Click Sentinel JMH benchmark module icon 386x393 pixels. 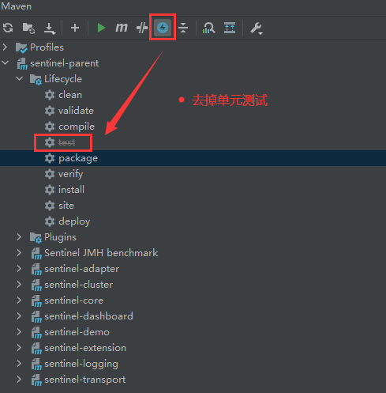[36, 254]
